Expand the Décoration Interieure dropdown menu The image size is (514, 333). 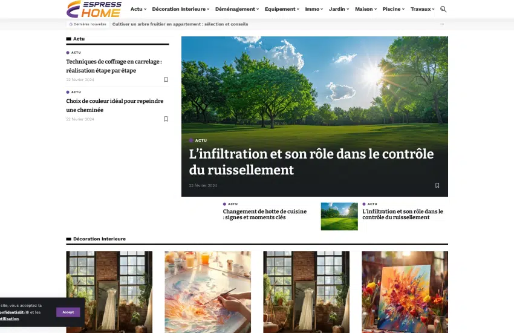[x=180, y=9]
